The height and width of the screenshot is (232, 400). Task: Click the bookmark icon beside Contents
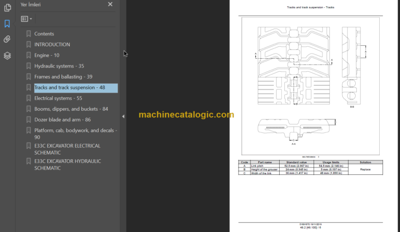(29, 34)
